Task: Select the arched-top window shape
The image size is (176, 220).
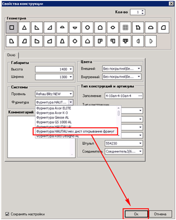Action: click(100, 27)
